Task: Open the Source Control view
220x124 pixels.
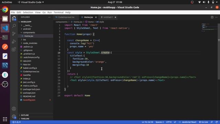Action: pos(14,34)
